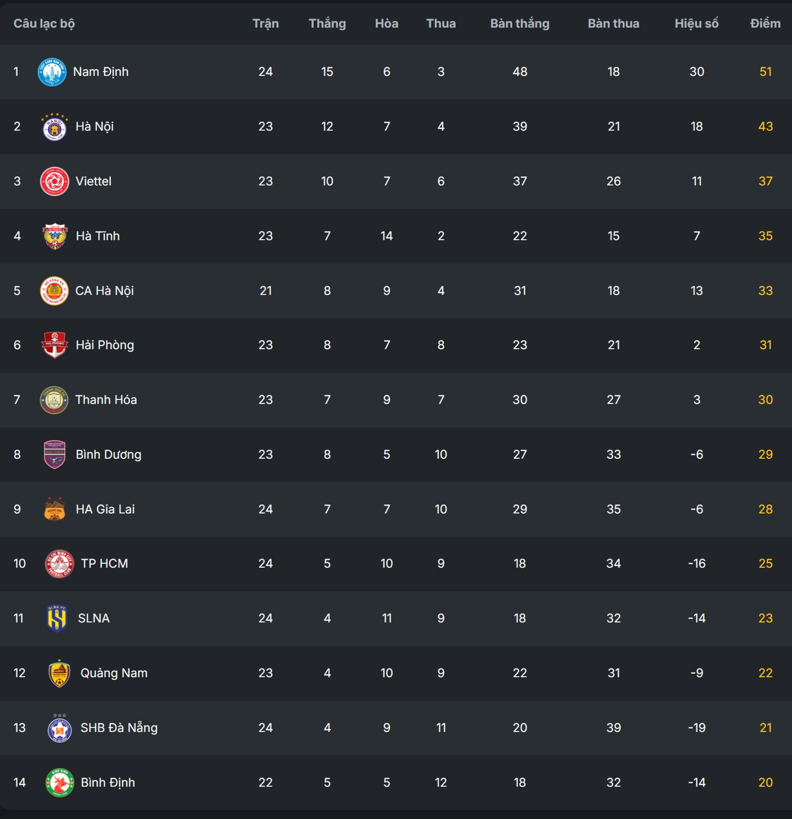The width and height of the screenshot is (792, 819).
Task: Click the HA Gia Lai logo
Action: 55,510
